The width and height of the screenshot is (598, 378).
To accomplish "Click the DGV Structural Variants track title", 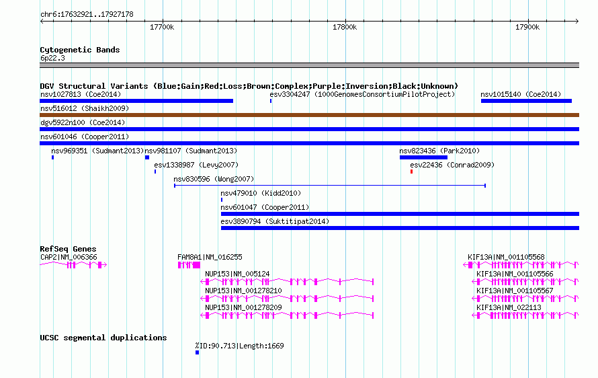I will coord(249,86).
